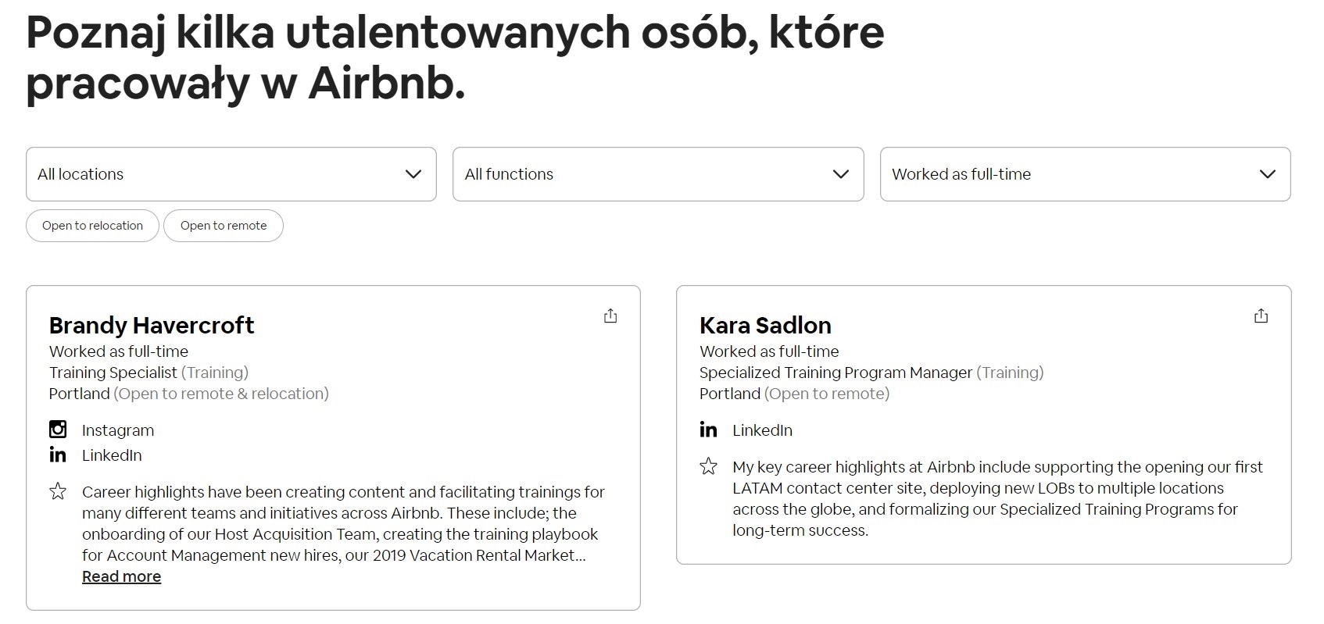Open the Worked as full-time dropdown
1324x624 pixels.
[1085, 174]
